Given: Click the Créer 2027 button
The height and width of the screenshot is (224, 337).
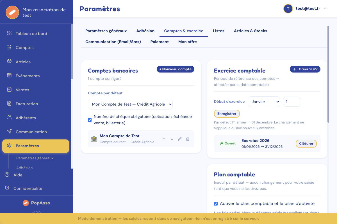Looking at the screenshot, I should pyautogui.click(x=305, y=69).
